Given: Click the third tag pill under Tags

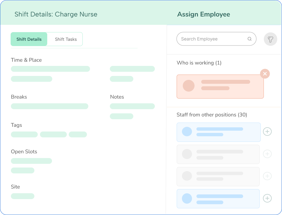Looking at the screenshot, I should click(78, 135).
